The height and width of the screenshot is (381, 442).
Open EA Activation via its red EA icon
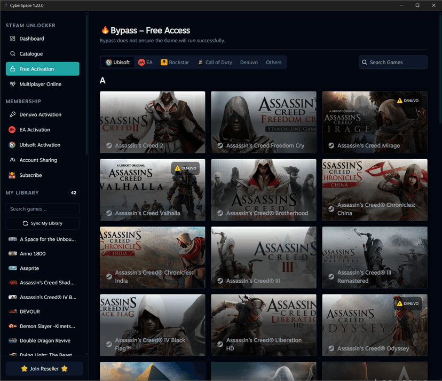coord(13,130)
